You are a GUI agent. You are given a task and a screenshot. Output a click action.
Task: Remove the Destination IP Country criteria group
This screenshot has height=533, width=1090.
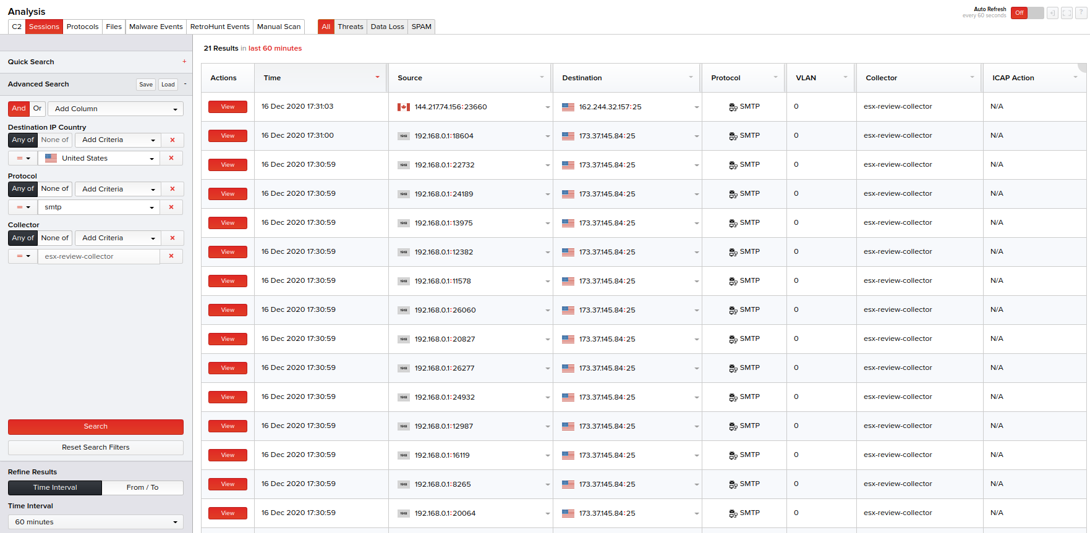coord(172,140)
